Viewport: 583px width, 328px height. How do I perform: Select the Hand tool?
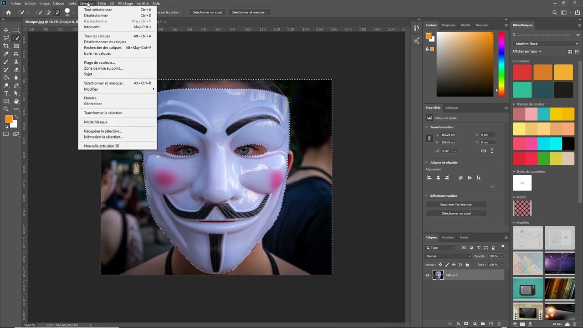[16, 101]
